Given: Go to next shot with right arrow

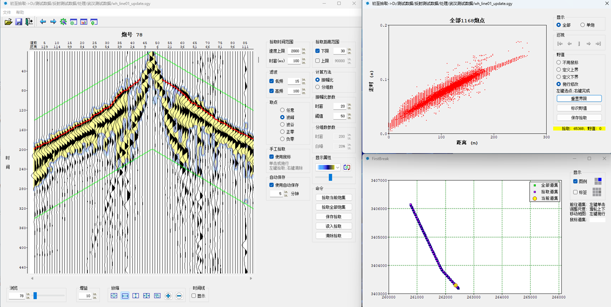Looking at the screenshot, I should pyautogui.click(x=53, y=22).
